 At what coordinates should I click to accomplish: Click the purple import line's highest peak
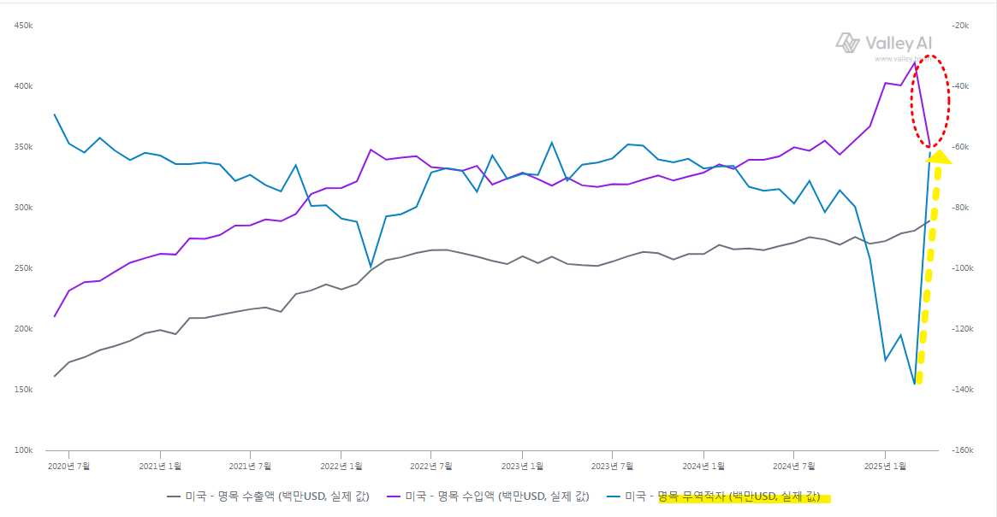click(915, 62)
